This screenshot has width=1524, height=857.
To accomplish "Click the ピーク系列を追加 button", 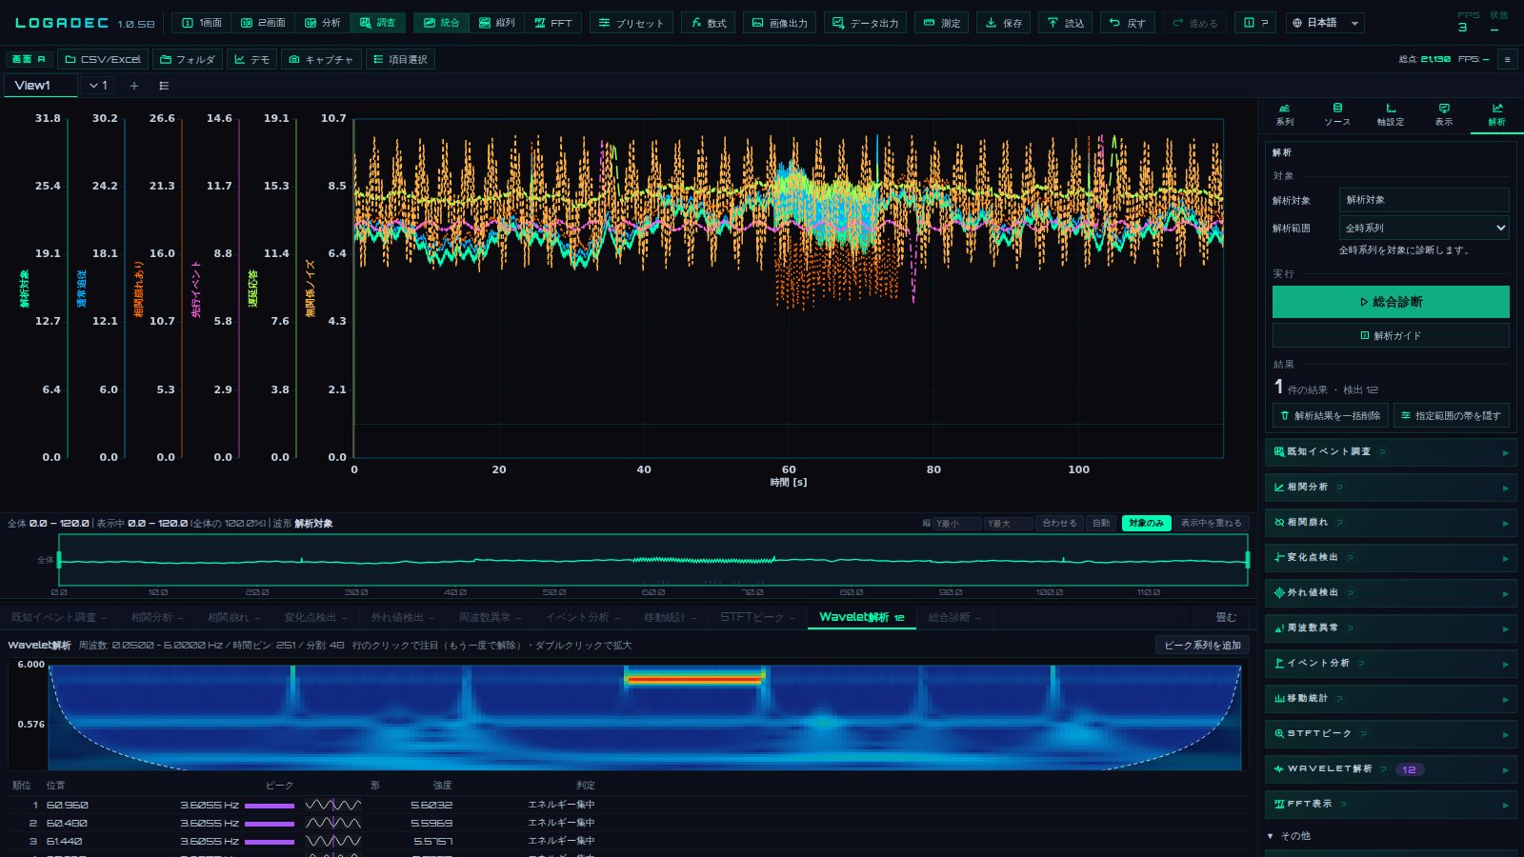I will [x=1202, y=645].
